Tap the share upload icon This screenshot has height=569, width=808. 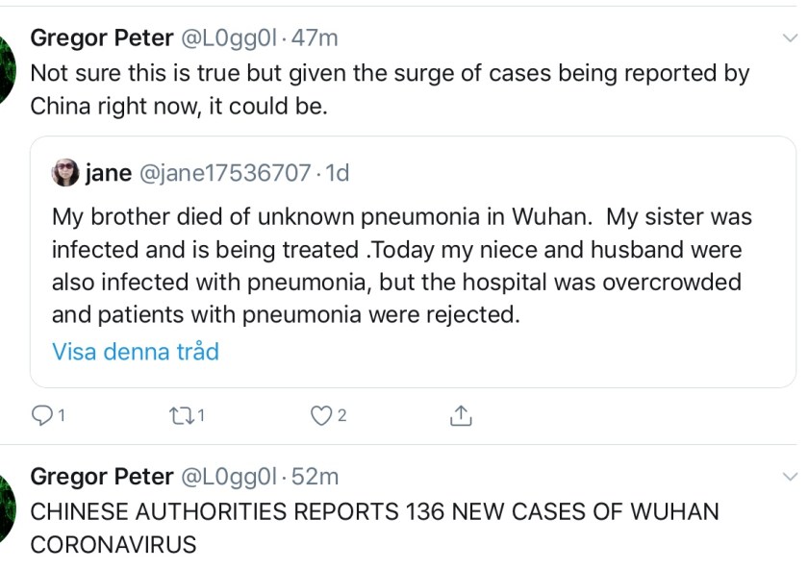(x=461, y=415)
